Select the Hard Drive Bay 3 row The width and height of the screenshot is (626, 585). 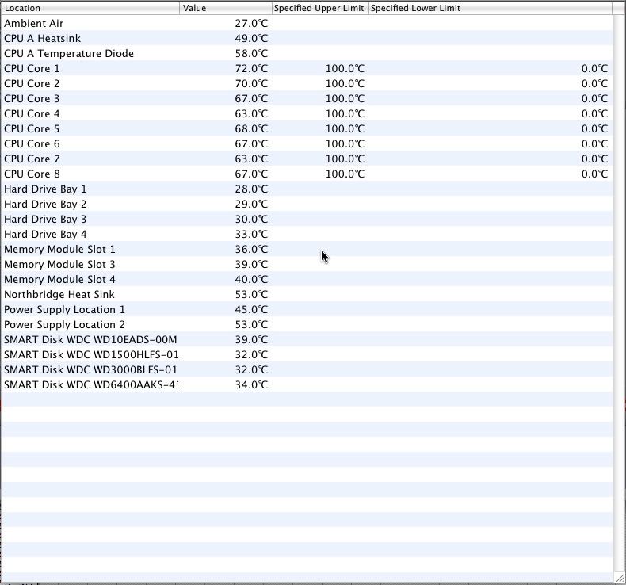tap(307, 219)
